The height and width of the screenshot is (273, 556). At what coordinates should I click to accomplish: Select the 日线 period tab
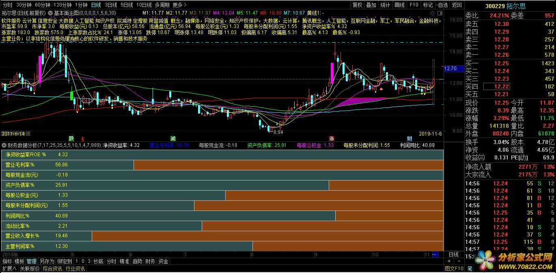pos(96,5)
